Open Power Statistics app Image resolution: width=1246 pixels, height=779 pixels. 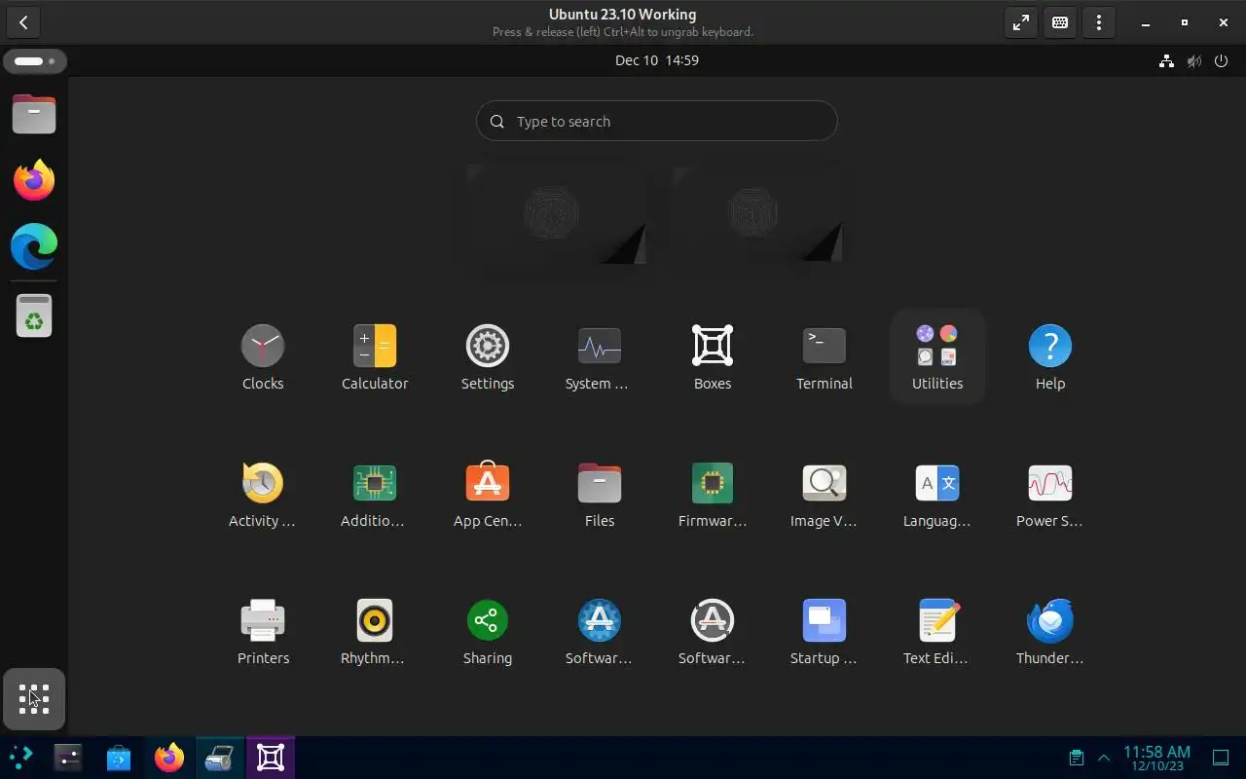[1049, 495]
